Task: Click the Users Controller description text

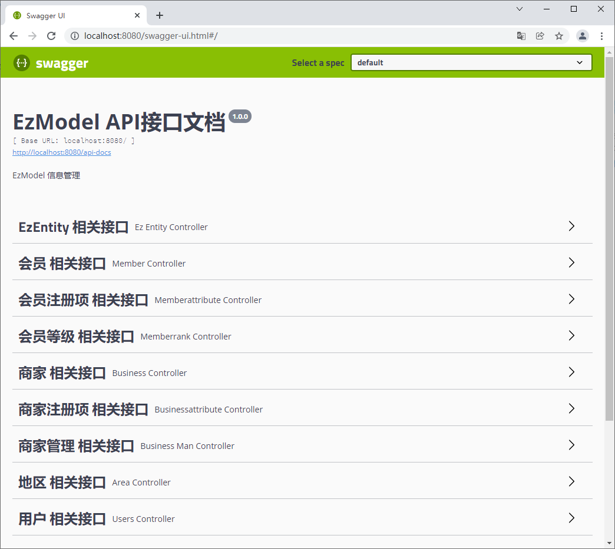Action: [x=143, y=519]
